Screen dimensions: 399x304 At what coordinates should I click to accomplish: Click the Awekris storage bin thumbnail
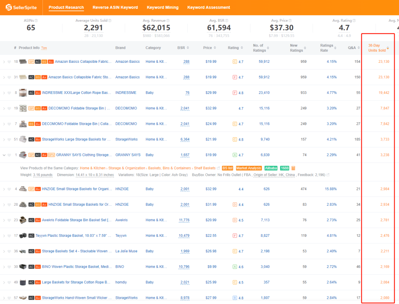(23, 220)
